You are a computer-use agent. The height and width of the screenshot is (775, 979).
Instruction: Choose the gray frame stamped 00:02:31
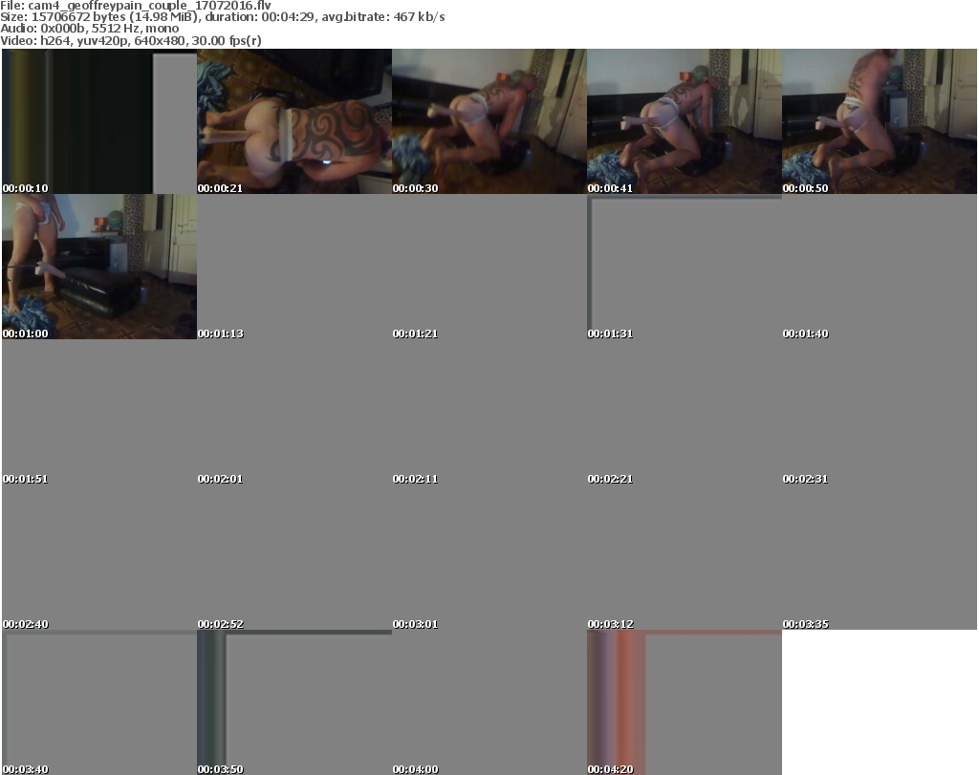880,412
